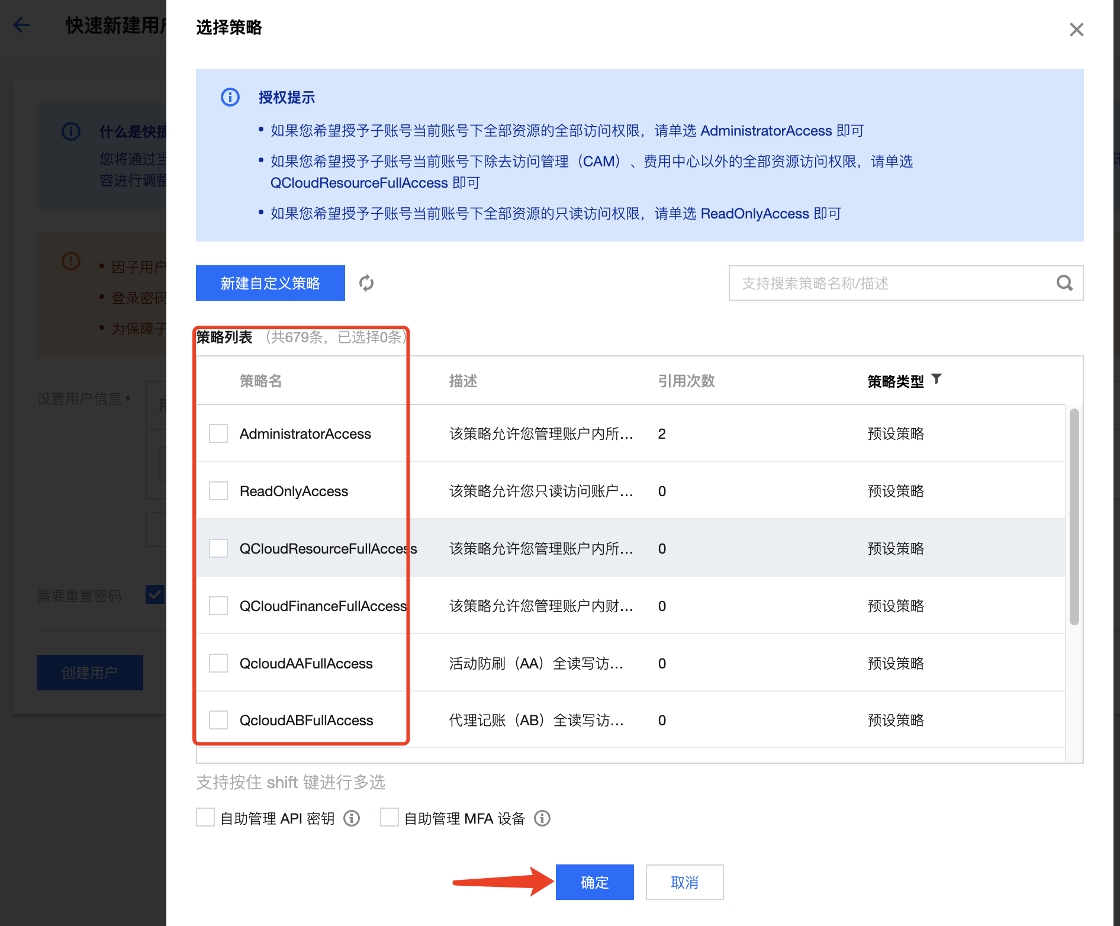
Task: Click the QCloudResourceFullAccess policy name
Action: pyautogui.click(x=329, y=549)
